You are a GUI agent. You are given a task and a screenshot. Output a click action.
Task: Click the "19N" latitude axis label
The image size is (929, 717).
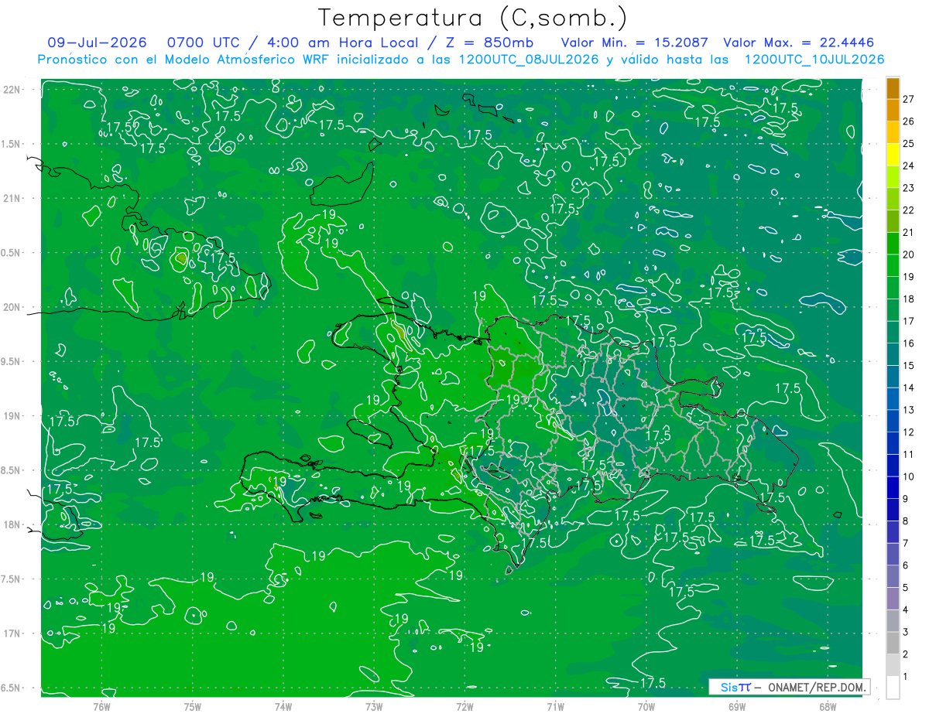tap(12, 416)
